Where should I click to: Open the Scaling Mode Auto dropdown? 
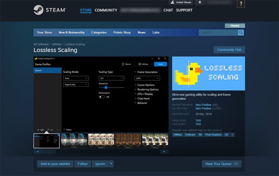[x=76, y=78]
